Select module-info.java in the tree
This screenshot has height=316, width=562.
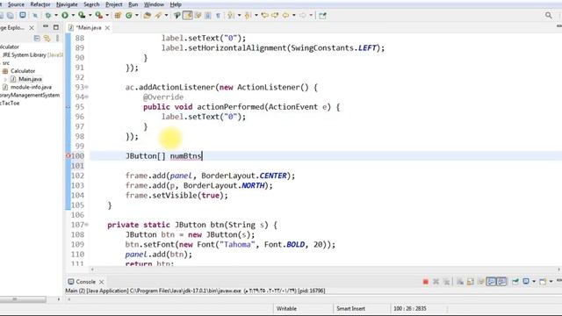[31, 87]
